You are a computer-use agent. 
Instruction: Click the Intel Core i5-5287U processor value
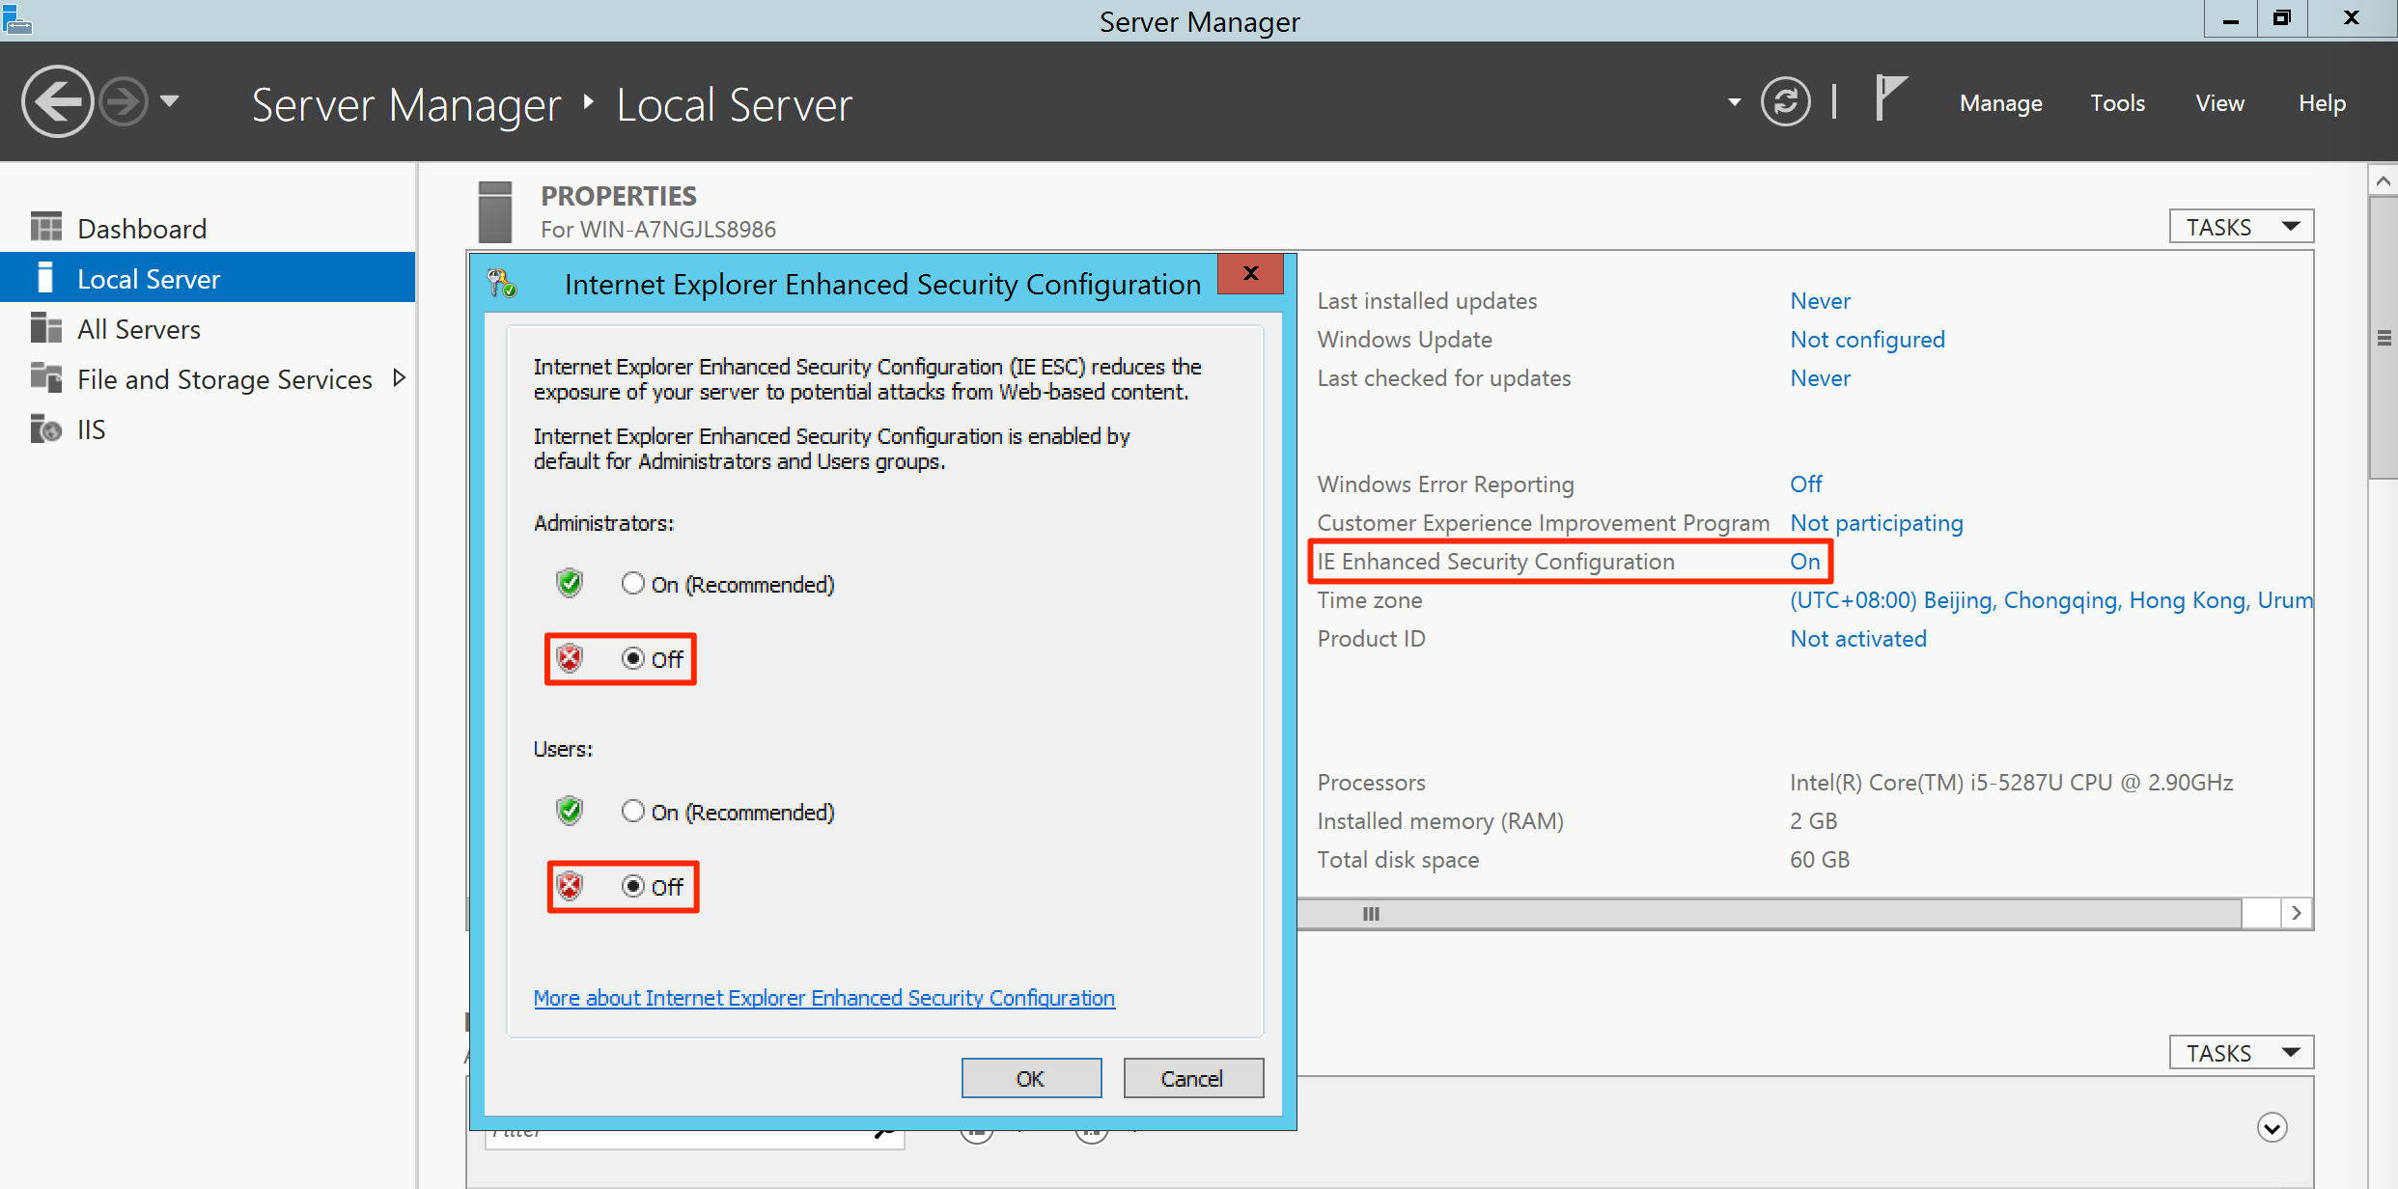point(2011,783)
